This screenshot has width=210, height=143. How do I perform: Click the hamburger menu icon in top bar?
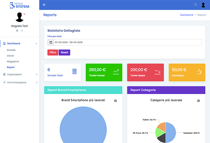pos(44,5)
